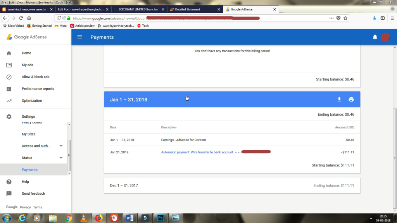The width and height of the screenshot is (397, 223).
Task: Close the Google AdSense tab
Action: pyautogui.click(x=274, y=9)
